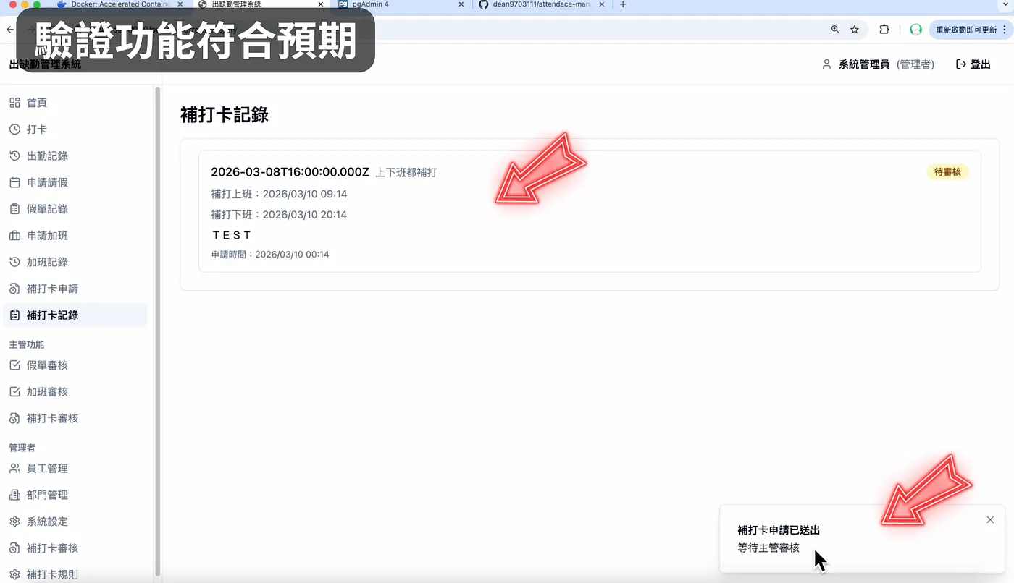Click the icon beside 補打卡申請
The width and height of the screenshot is (1014, 583).
click(x=14, y=289)
